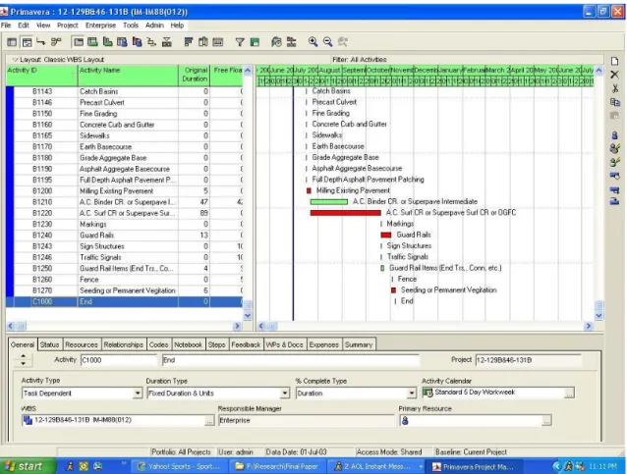Click the Data Date: 01-Jul-03 status entry
Screen dimensions: 627x474
(296, 452)
